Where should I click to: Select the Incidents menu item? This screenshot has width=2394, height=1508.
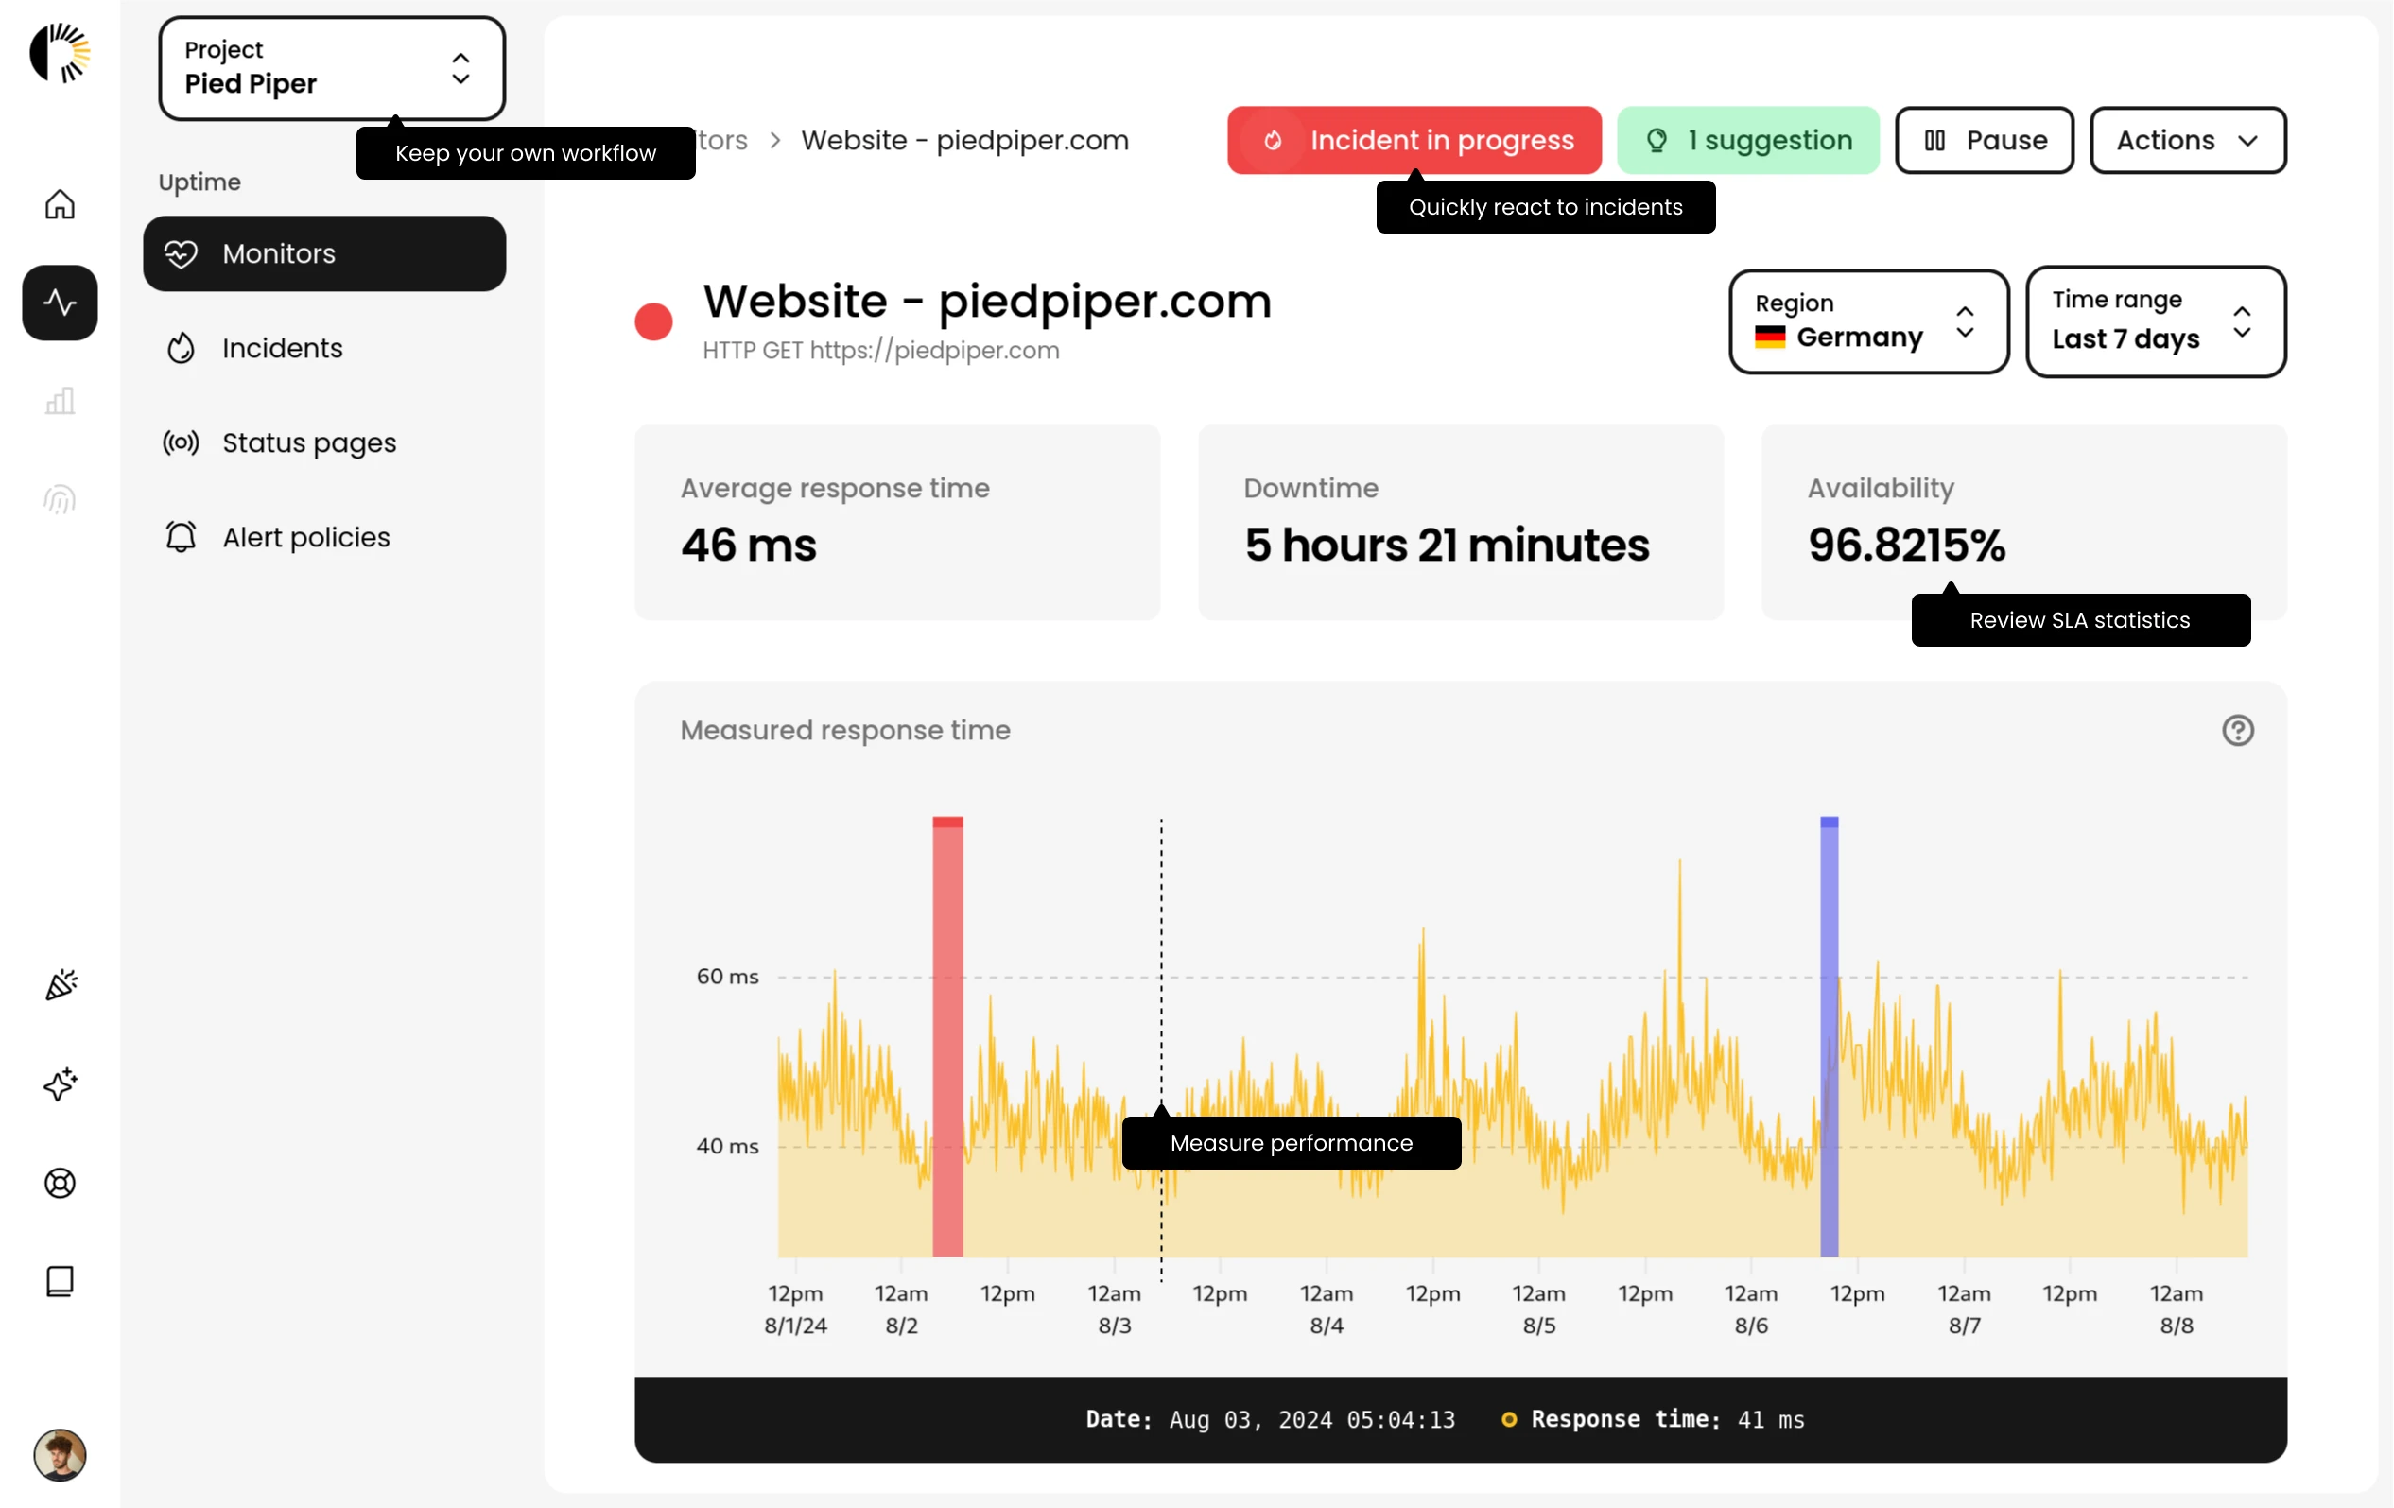click(284, 348)
